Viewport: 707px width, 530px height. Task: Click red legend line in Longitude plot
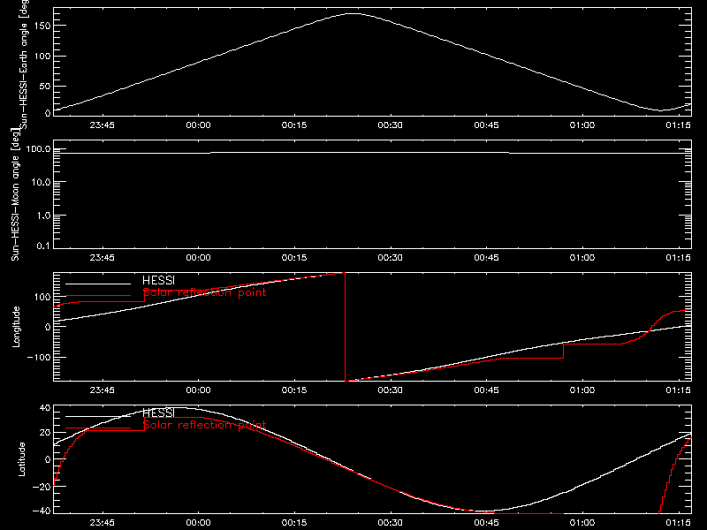[x=98, y=296]
